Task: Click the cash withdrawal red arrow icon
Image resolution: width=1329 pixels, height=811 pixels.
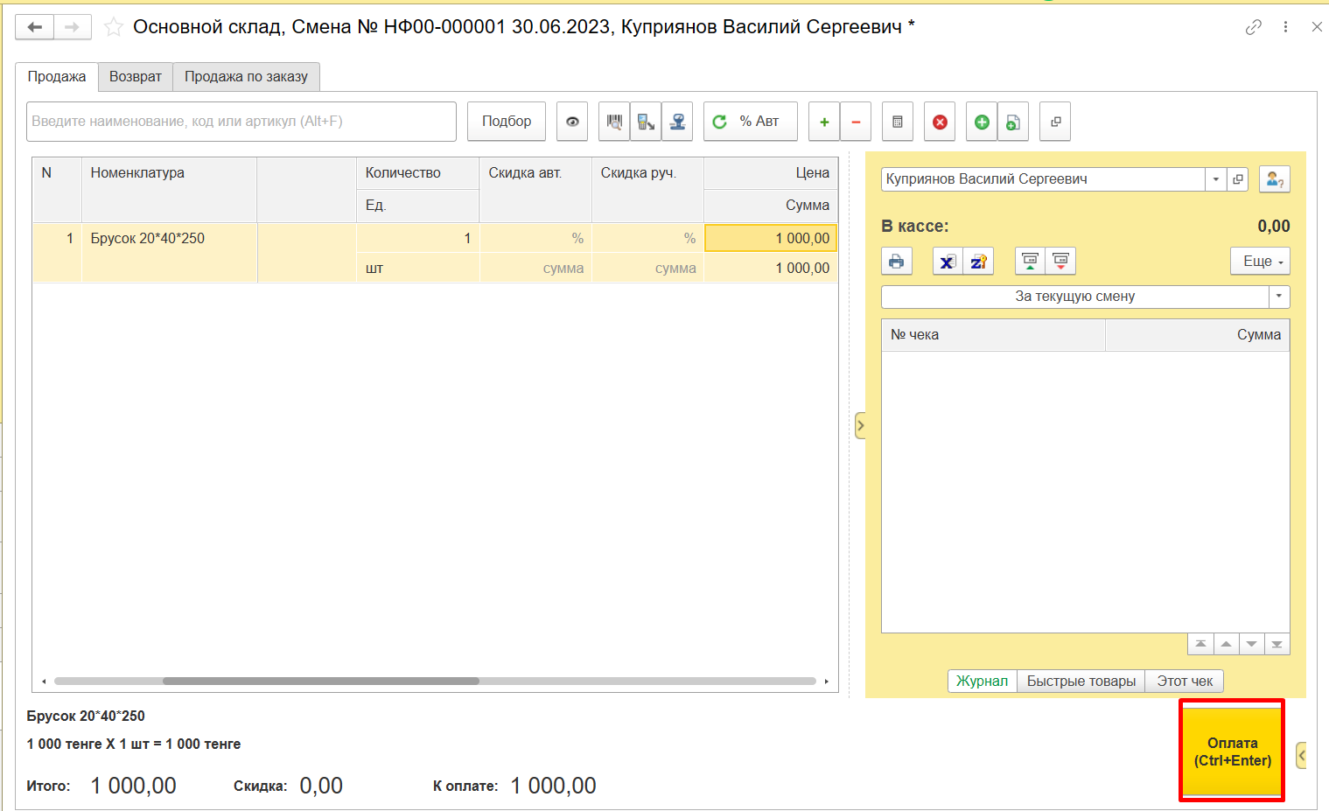Action: pyautogui.click(x=1060, y=262)
